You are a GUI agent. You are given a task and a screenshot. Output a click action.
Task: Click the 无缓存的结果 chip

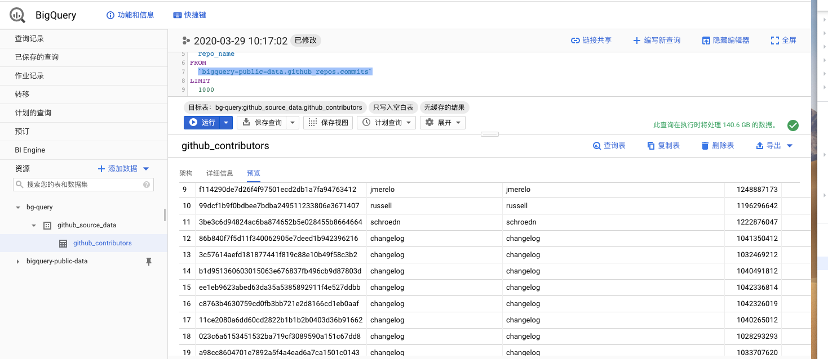[444, 107]
